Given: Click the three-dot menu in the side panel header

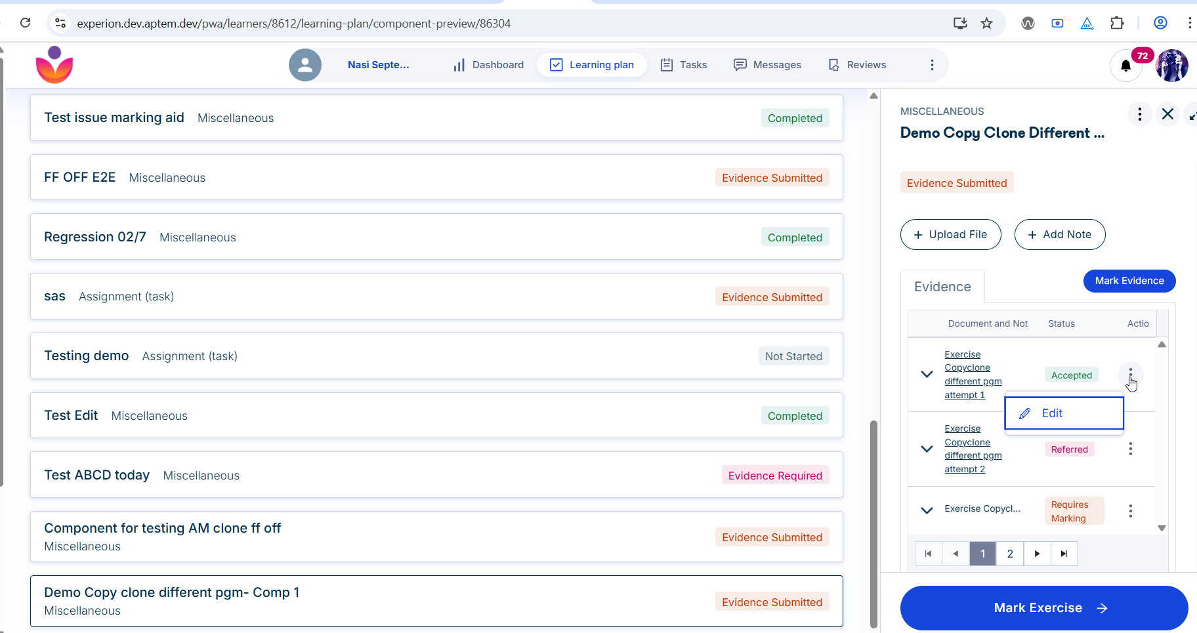Looking at the screenshot, I should (1140, 114).
